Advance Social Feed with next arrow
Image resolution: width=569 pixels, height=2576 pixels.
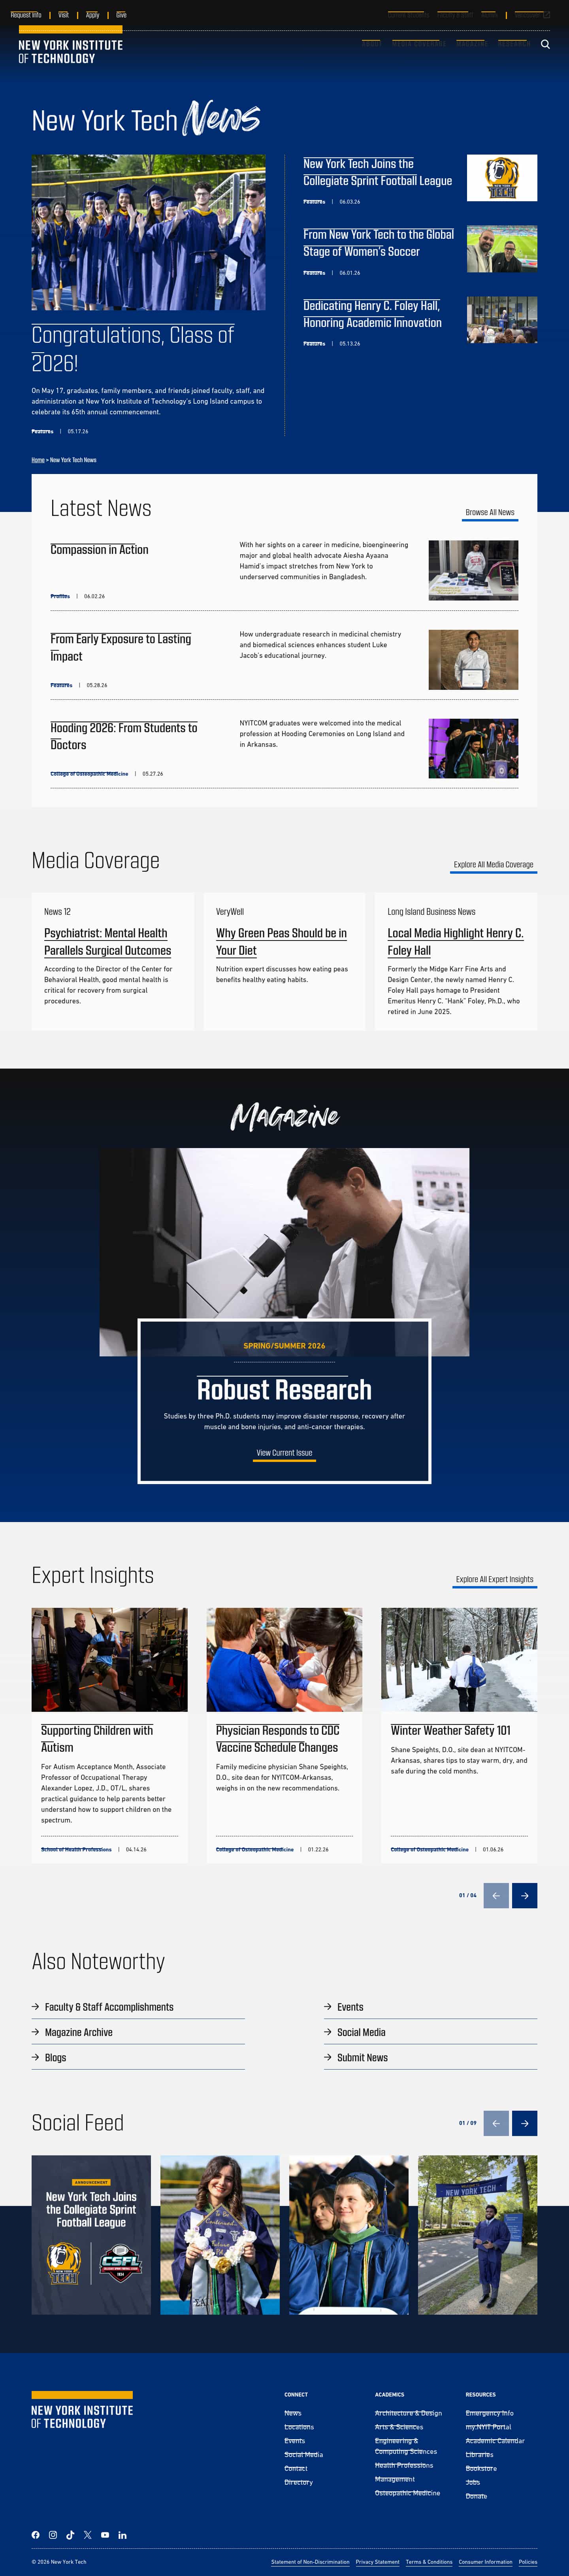click(x=525, y=2123)
